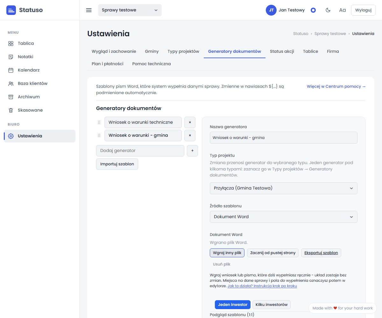
Task: Click the Tablica grid icon
Action: 11,44
